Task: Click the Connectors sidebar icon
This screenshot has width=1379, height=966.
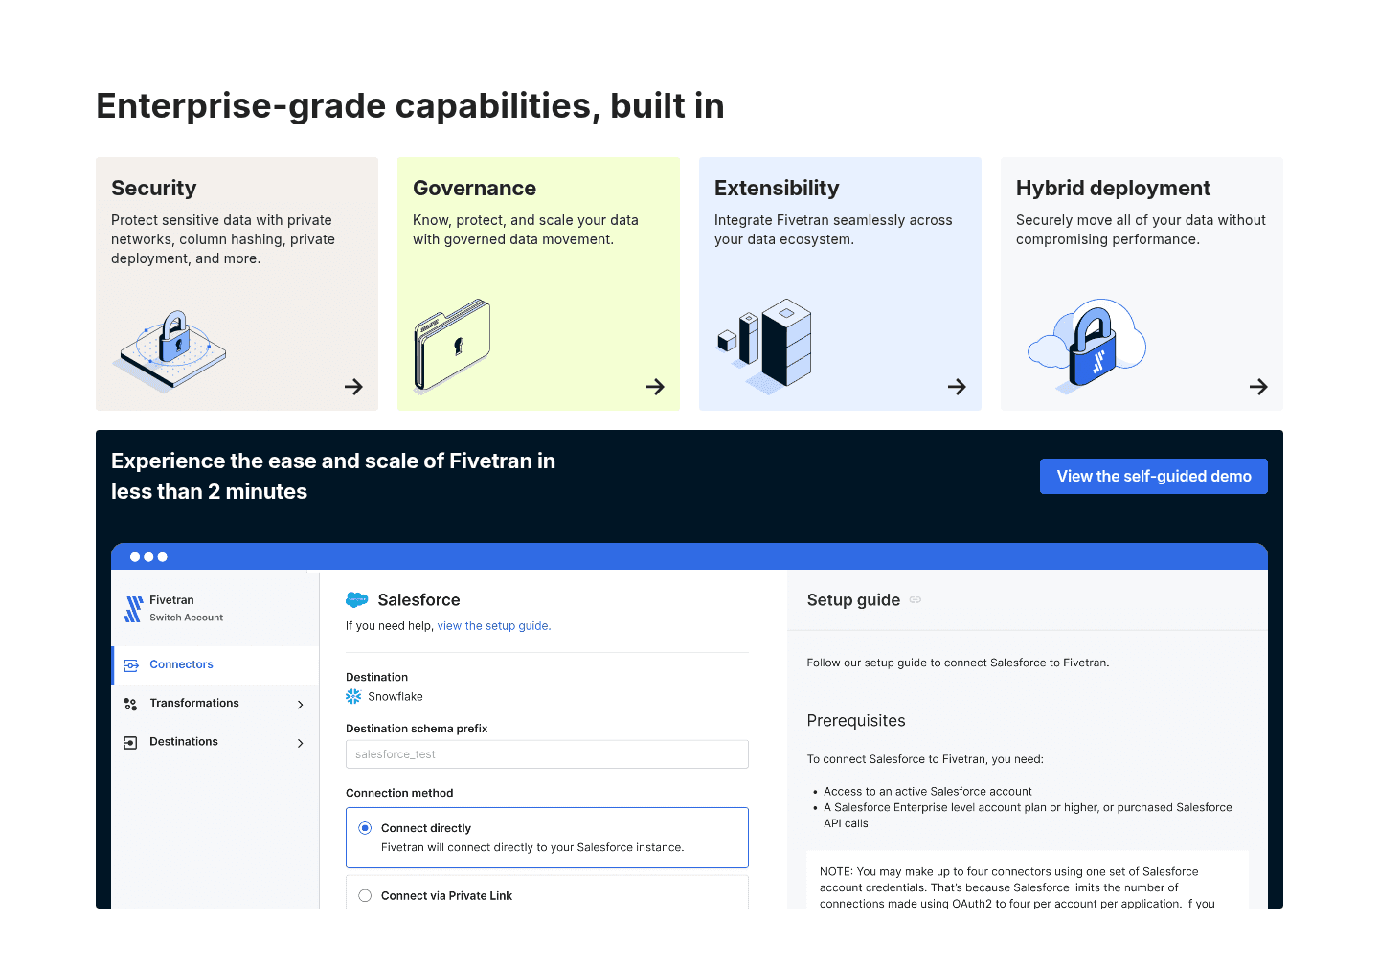Action: click(x=131, y=665)
